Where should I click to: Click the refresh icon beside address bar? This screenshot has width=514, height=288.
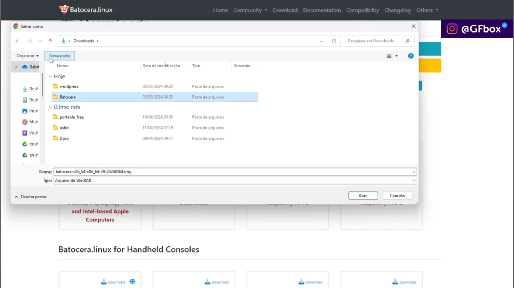tap(334, 41)
